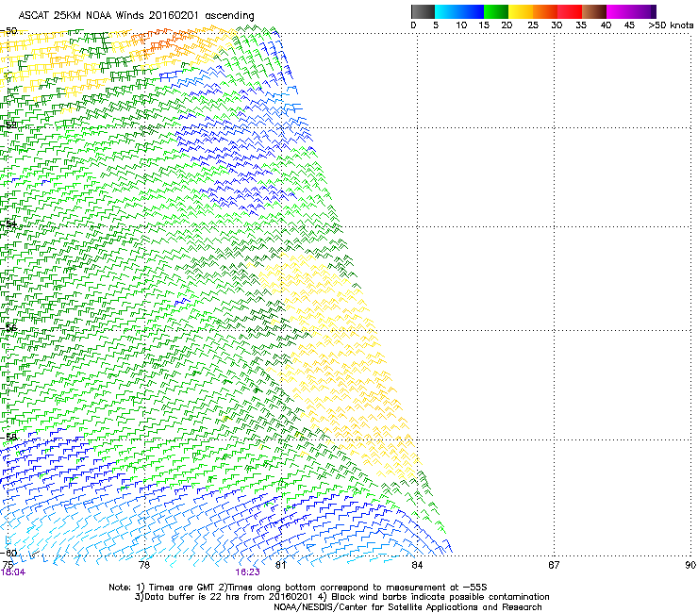Click the '87' longitude axis label
The image size is (698, 613).
554,565
